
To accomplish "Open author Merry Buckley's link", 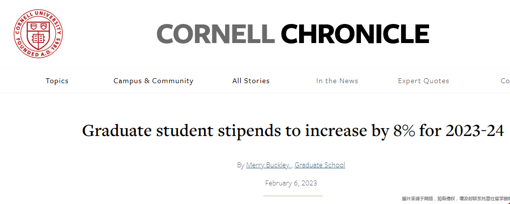I will tap(268, 165).
